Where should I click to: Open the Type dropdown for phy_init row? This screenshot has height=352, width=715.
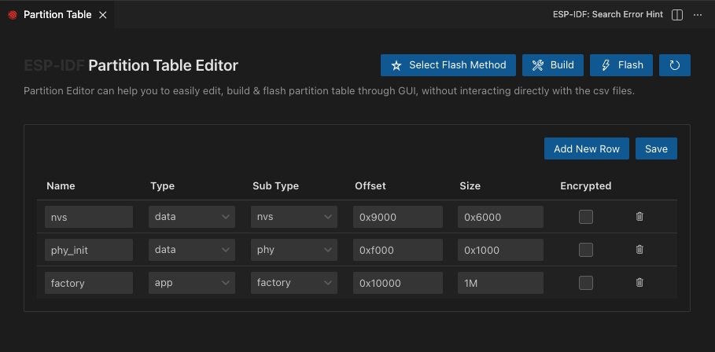pos(192,250)
